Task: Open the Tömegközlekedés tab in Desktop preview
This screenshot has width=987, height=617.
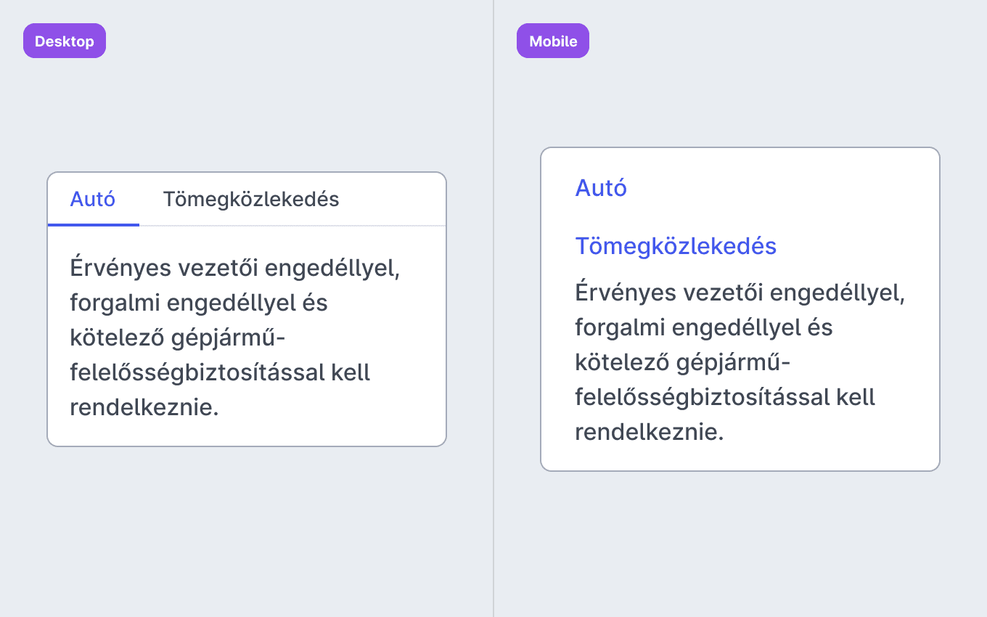Action: [251, 199]
